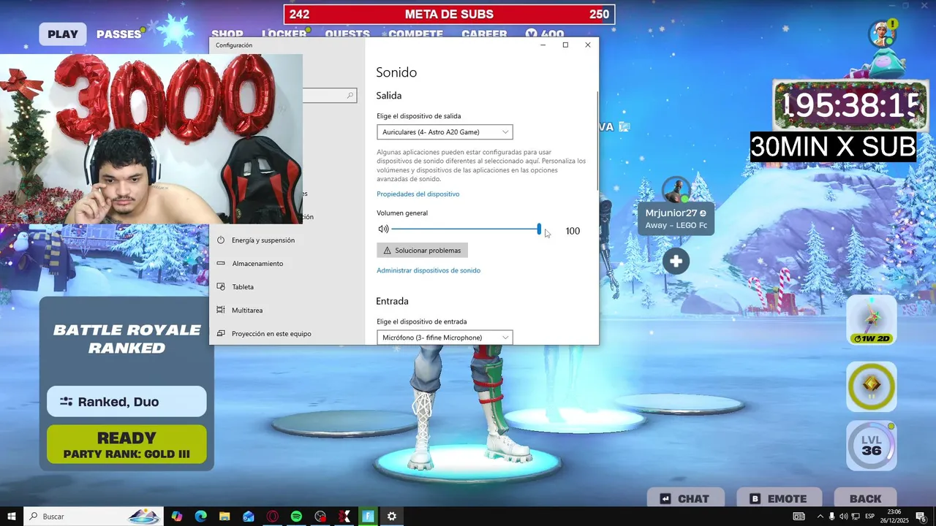The width and height of the screenshot is (936, 526).
Task: Open network icon in system tray
Action: coord(855,517)
